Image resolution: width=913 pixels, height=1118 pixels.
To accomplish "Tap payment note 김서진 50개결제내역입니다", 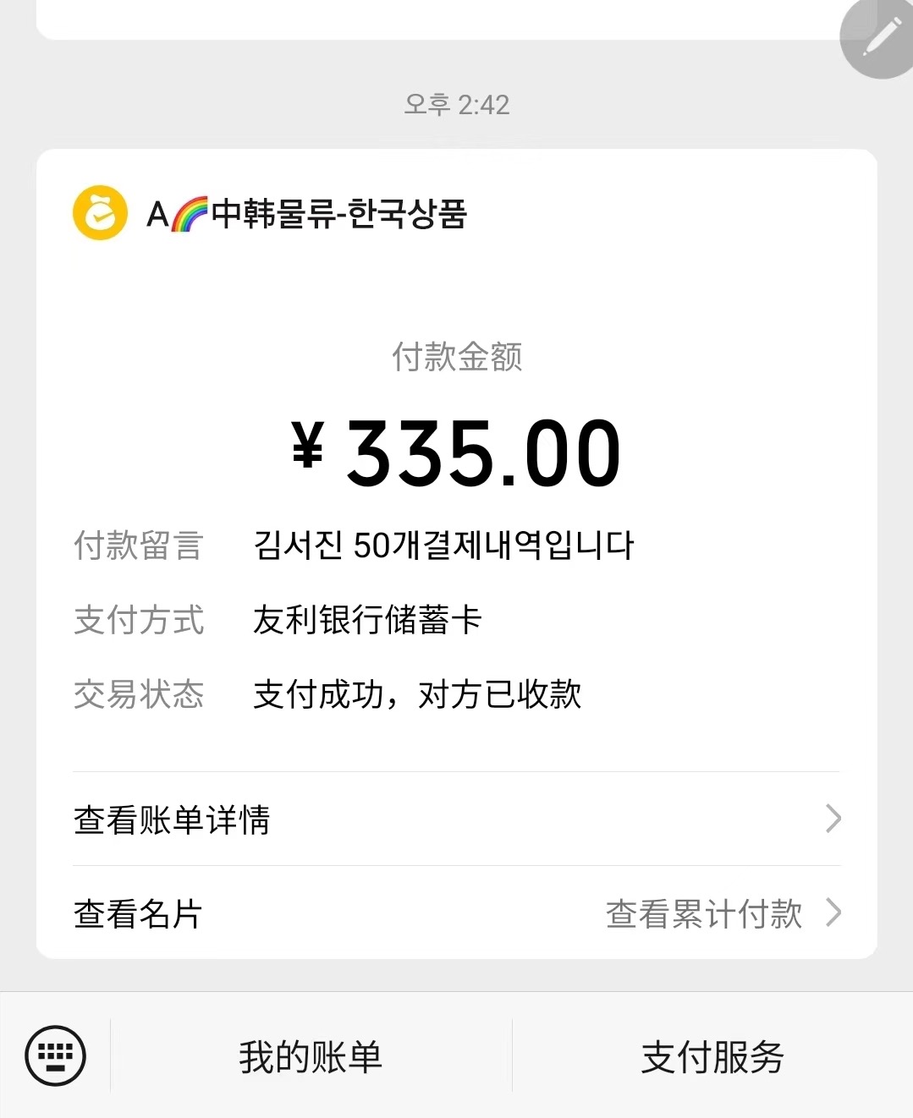I will 443,545.
